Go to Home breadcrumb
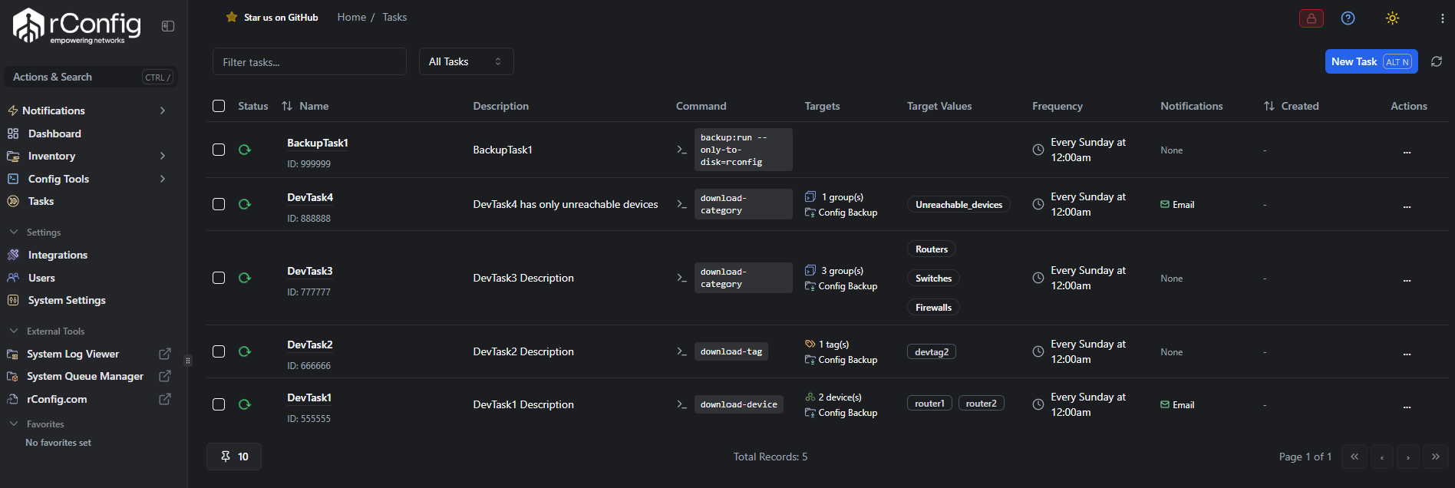The height and width of the screenshot is (488, 1455). [351, 17]
